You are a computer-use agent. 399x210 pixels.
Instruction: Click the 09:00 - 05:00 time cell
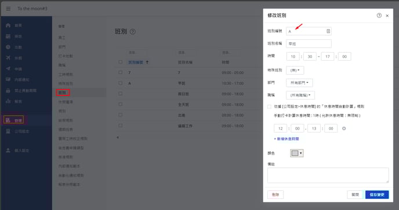[x=233, y=73]
